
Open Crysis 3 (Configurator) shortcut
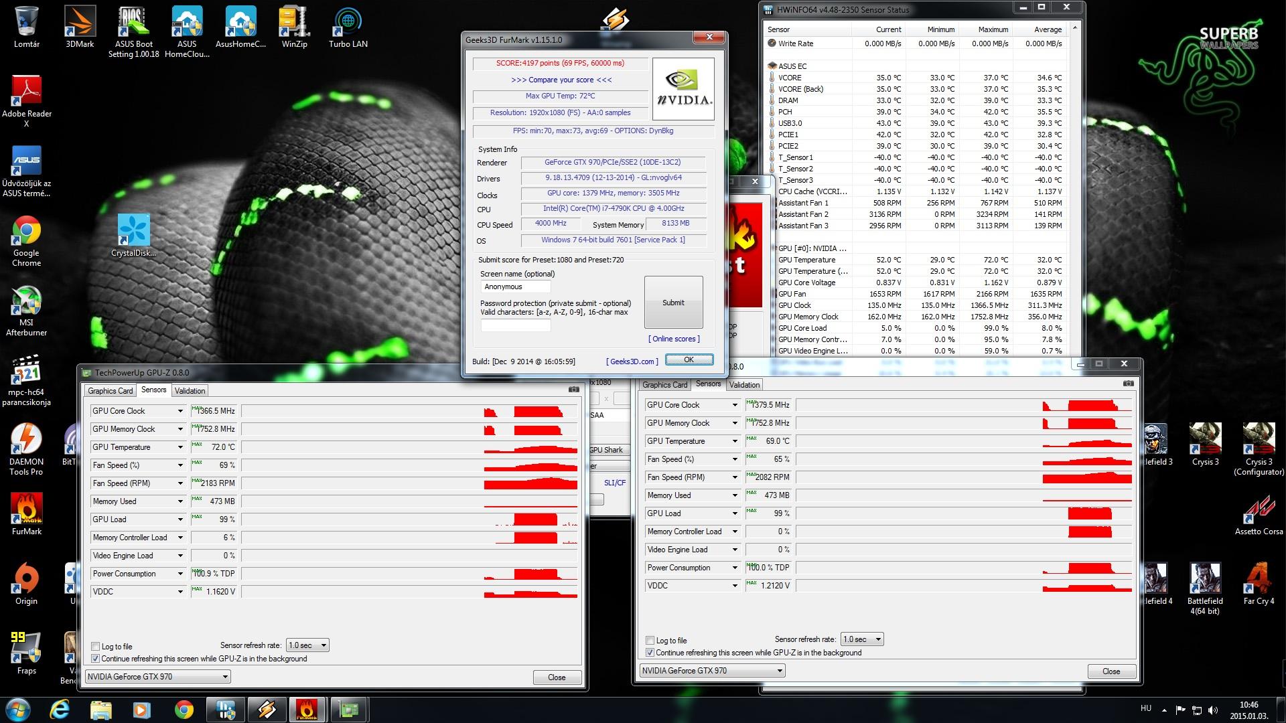click(x=1259, y=449)
